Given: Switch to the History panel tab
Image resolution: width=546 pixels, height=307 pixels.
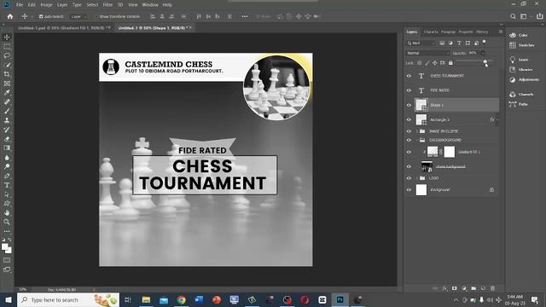Looking at the screenshot, I should [x=482, y=32].
